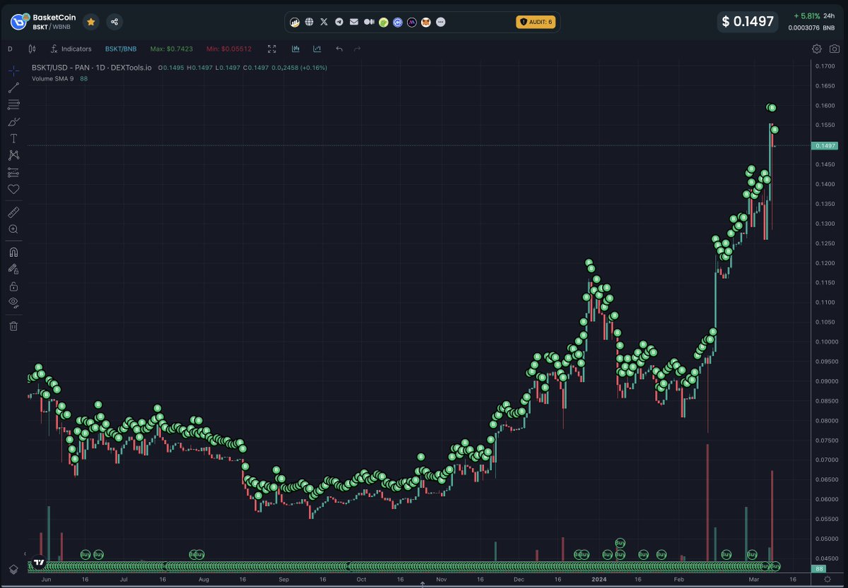Open the CoinGecko link icon
This screenshot has height=588, width=848.
pos(383,22)
